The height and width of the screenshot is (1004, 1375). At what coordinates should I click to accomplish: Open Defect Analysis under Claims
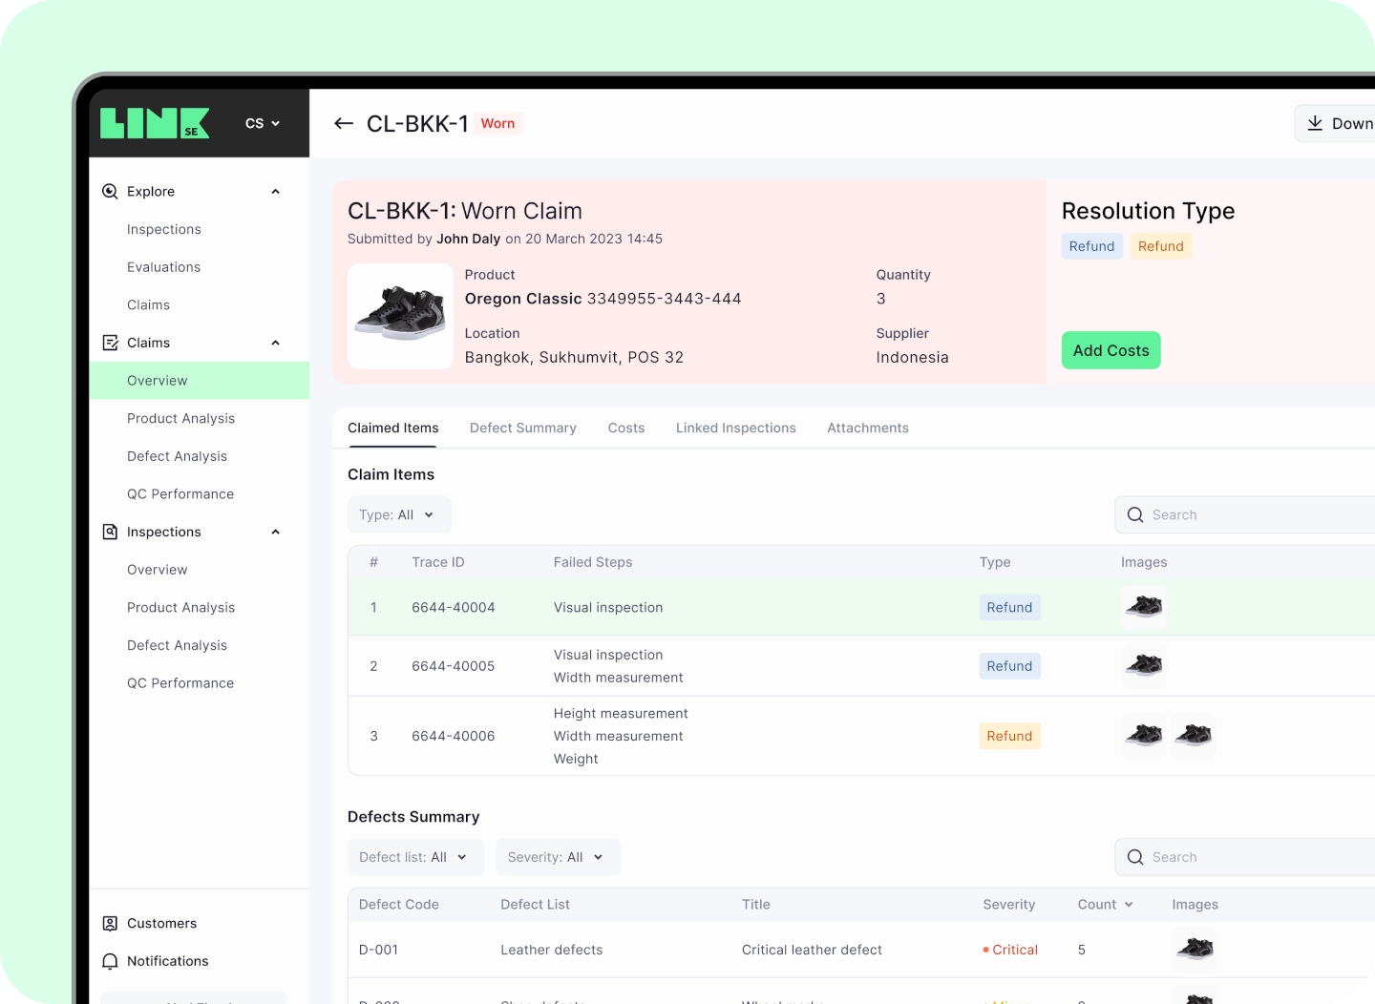point(177,456)
